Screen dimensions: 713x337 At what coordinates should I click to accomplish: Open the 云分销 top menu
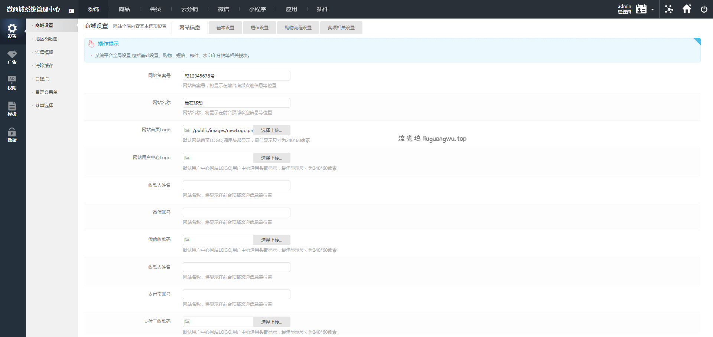[189, 9]
